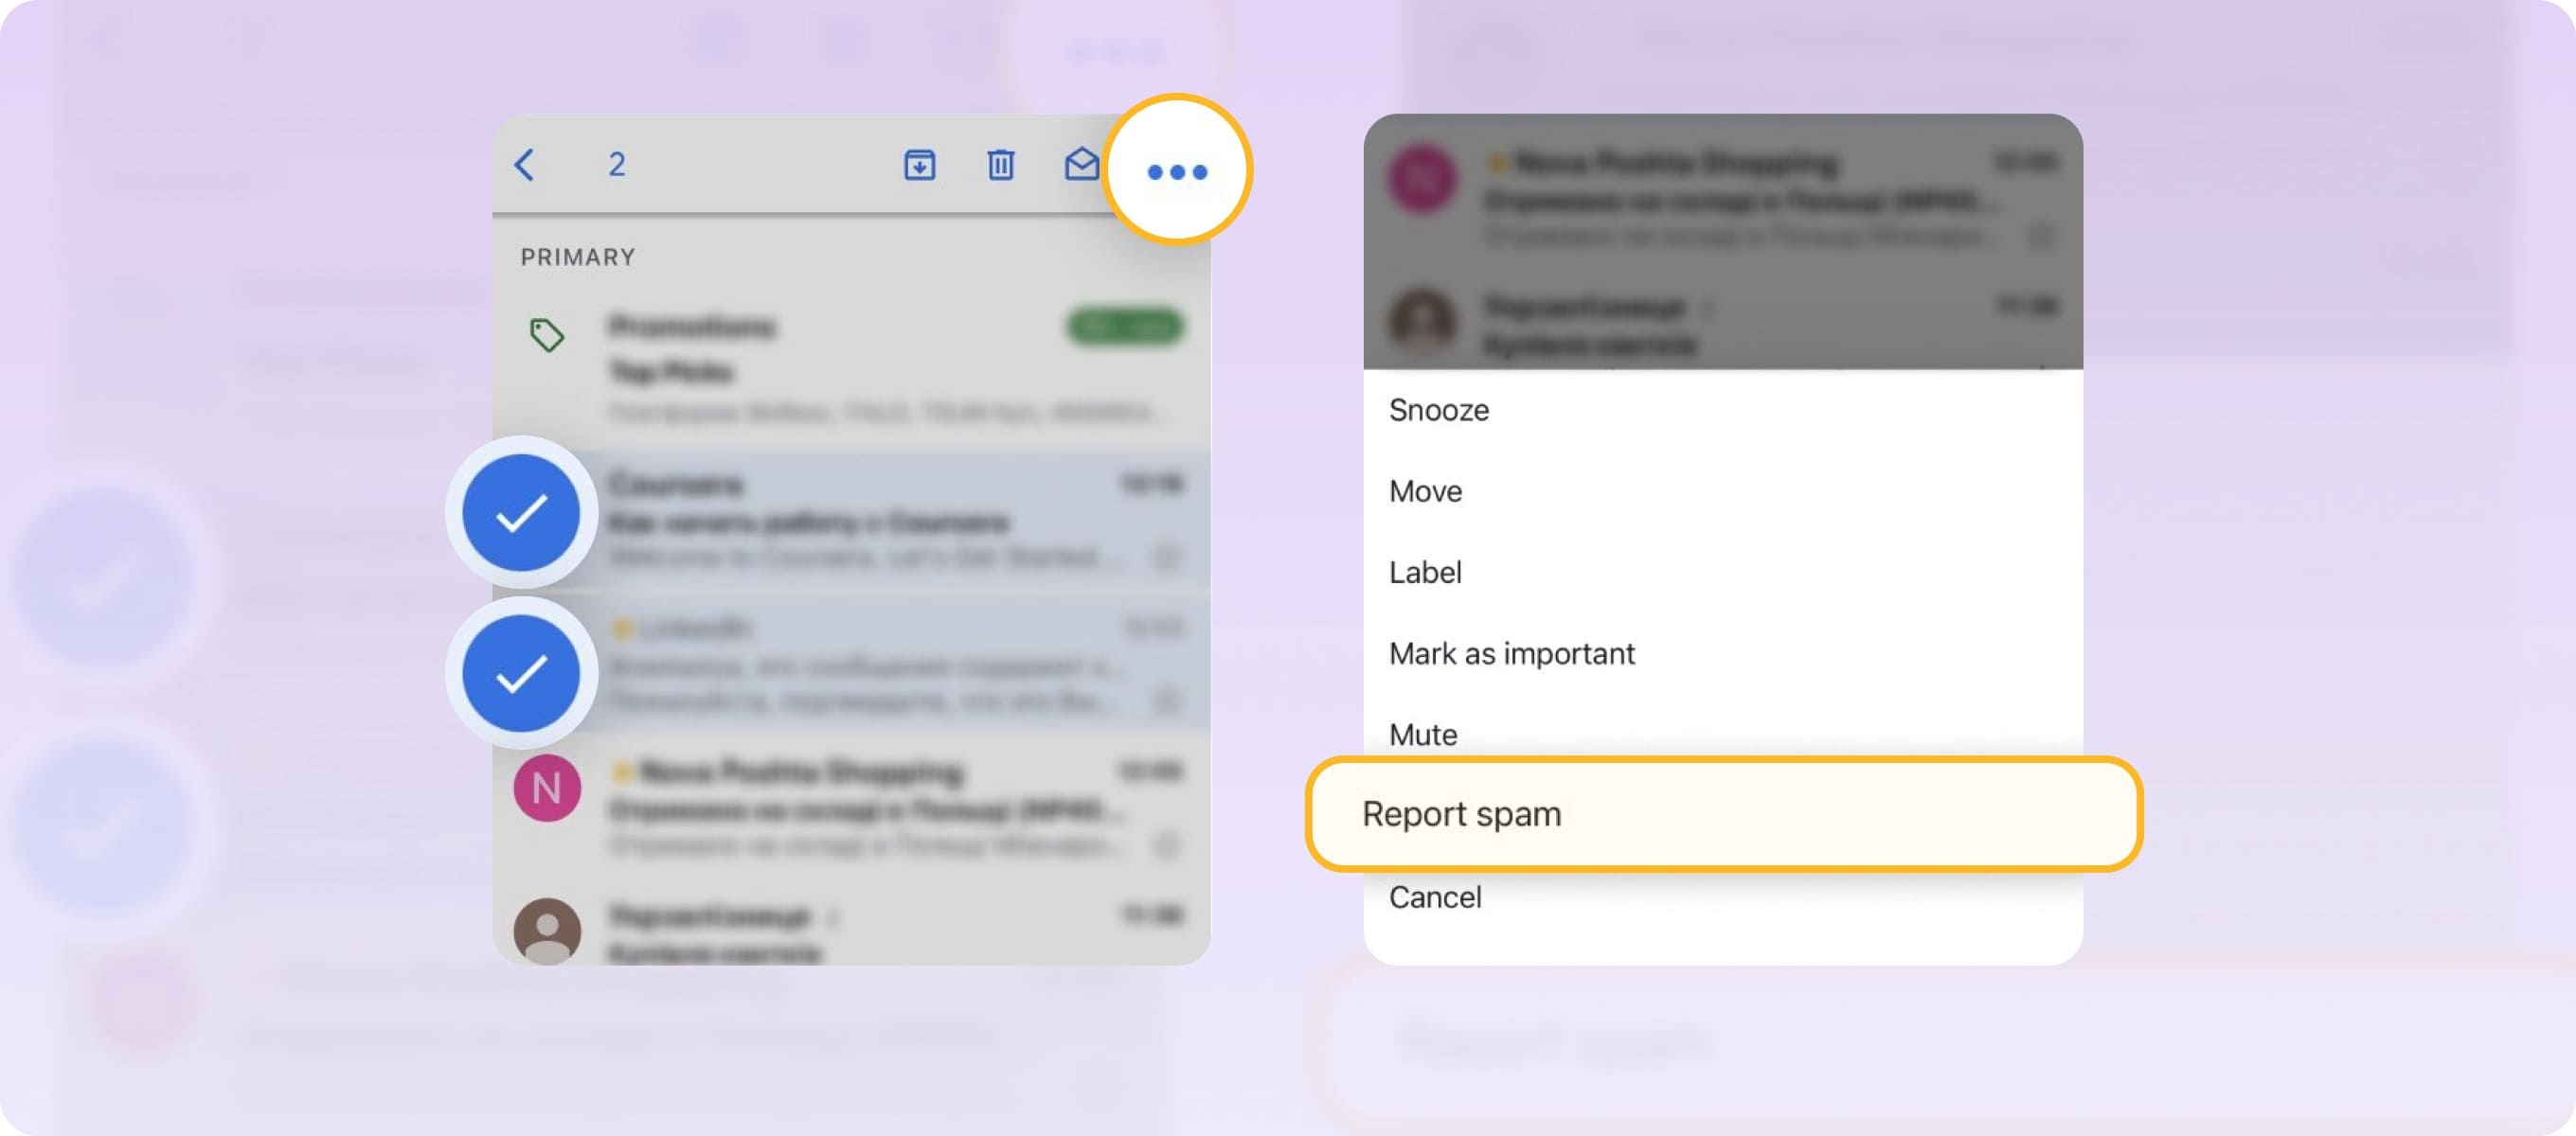Open the three-dot overflow menu
2576x1136 pixels.
tap(1177, 171)
